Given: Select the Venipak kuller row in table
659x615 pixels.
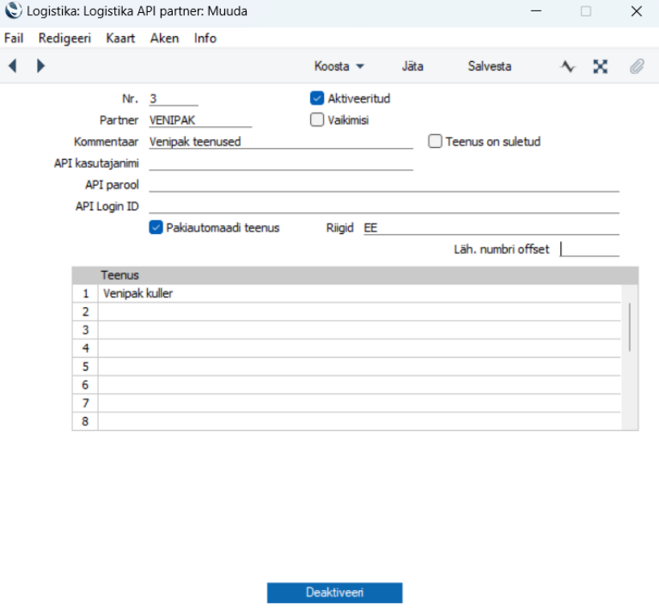Looking at the screenshot, I should (x=359, y=293).
